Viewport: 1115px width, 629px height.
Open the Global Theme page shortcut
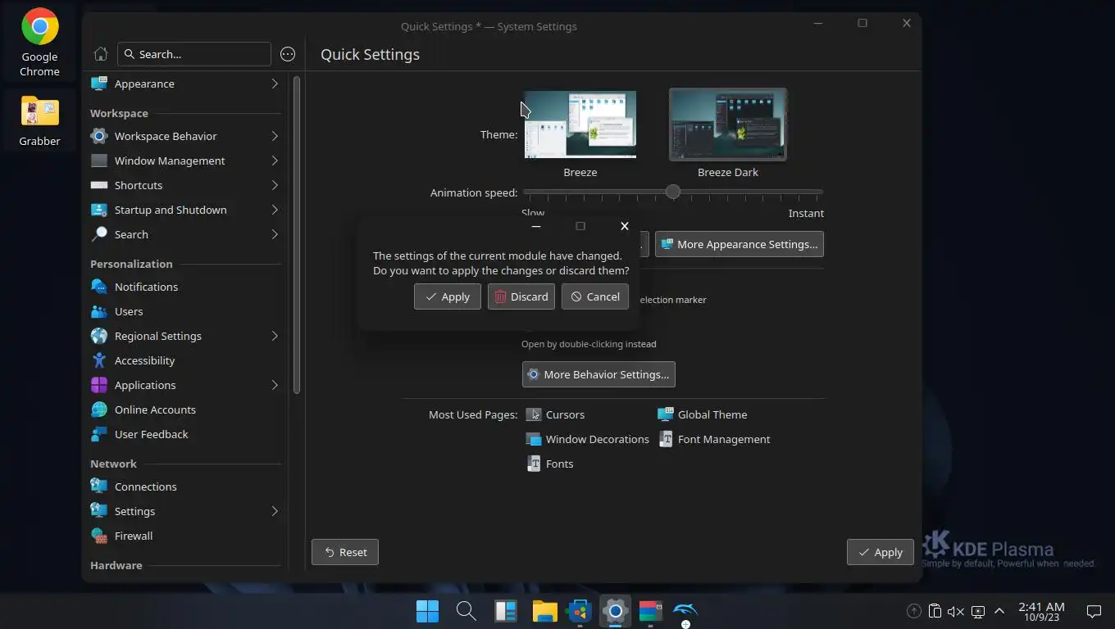(703, 414)
